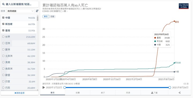Image resolution: width=193 pixels, height=98 pixels.
Task: Click the sort order direction icon
Action: (37, 11)
